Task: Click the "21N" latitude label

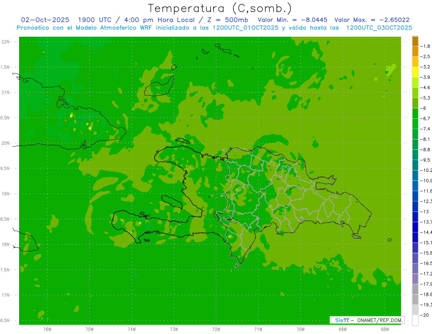Action: pos(5,92)
